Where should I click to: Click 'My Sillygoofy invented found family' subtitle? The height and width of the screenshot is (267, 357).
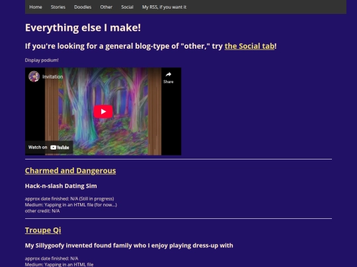point(129,245)
